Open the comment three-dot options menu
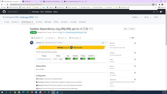This screenshot has width=167, height=94. [105, 43]
